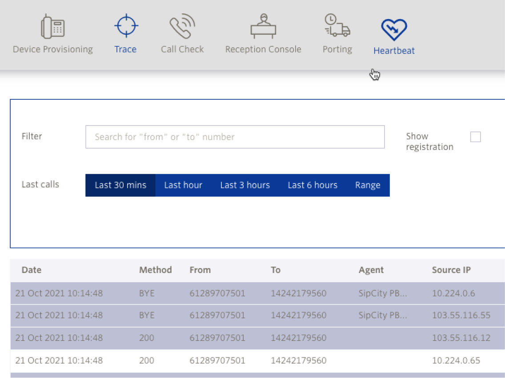The image size is (505, 378).
Task: Click the from/to number search field
Action: [x=235, y=137]
